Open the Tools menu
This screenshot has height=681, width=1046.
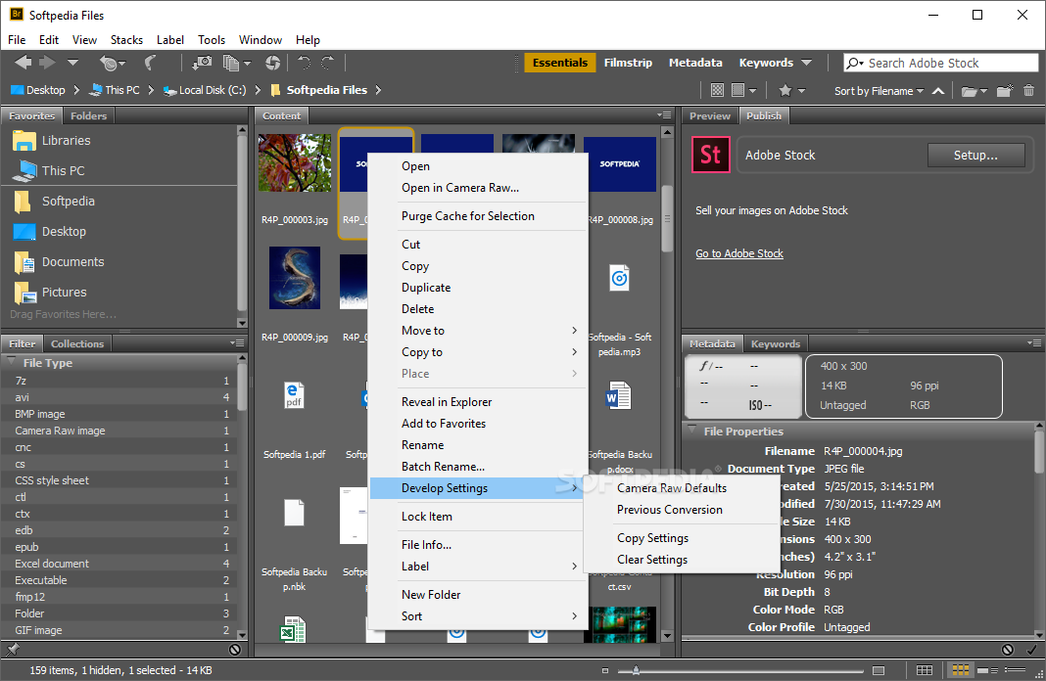[x=212, y=40]
